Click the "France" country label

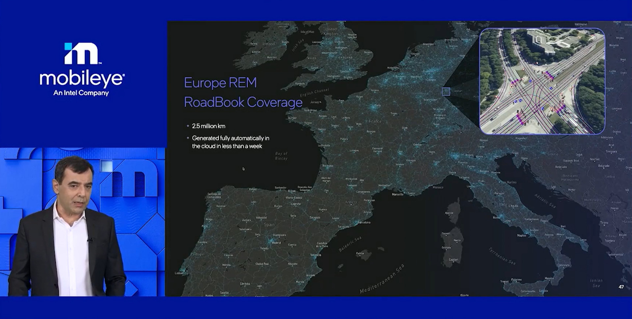(x=375, y=121)
